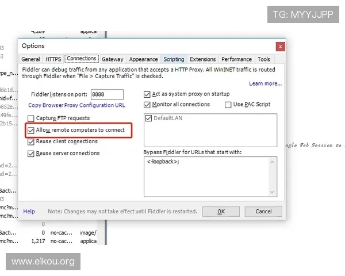Enable Capture FTP requests checkbox
This screenshot has height=276, width=345.
31,118
